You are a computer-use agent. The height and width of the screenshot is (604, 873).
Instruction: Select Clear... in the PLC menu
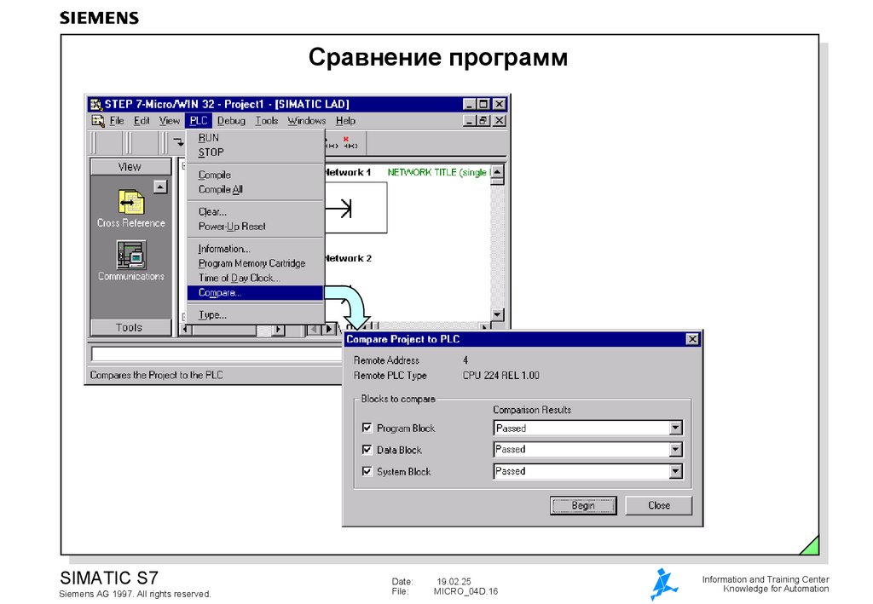click(255, 211)
